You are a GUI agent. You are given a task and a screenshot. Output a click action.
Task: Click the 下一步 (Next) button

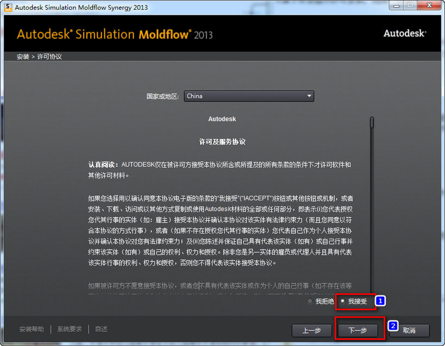point(358,330)
